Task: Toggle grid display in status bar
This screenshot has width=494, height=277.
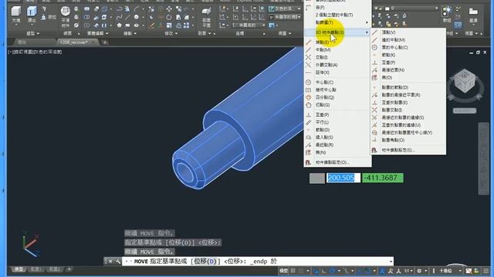Action: (x=293, y=271)
